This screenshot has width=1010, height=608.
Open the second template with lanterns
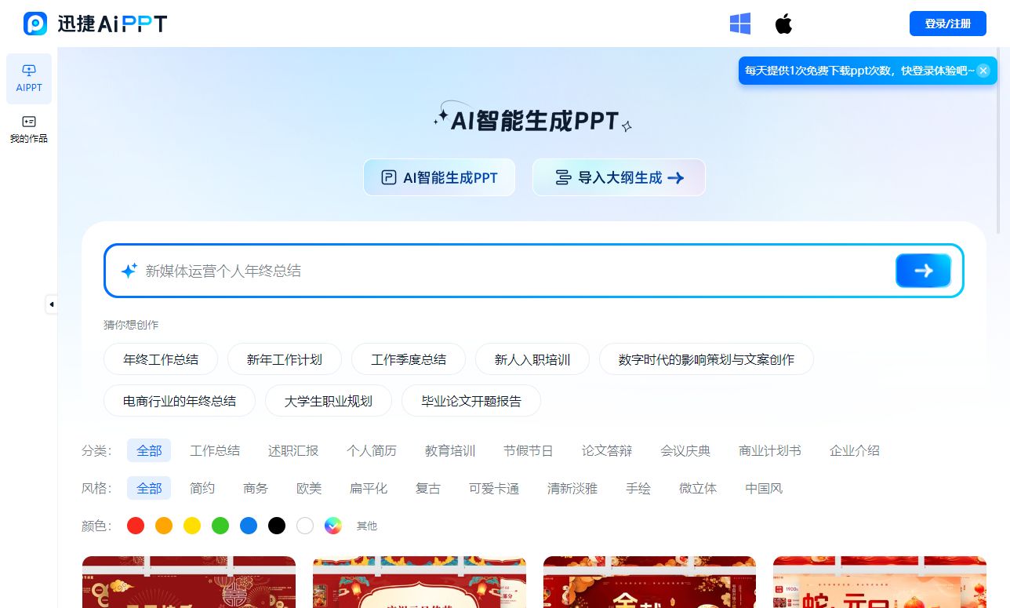click(420, 582)
